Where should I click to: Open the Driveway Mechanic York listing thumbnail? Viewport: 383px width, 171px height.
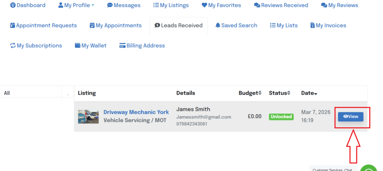tap(88, 116)
